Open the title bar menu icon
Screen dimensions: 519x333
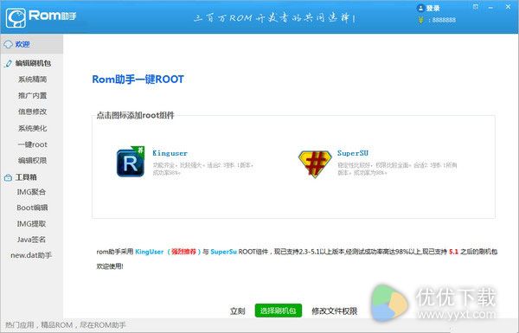[x=476, y=7]
